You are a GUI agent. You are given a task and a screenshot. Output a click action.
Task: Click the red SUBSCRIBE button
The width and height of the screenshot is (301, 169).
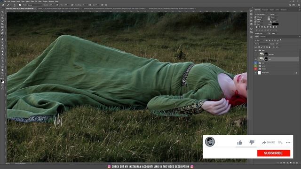274,153
